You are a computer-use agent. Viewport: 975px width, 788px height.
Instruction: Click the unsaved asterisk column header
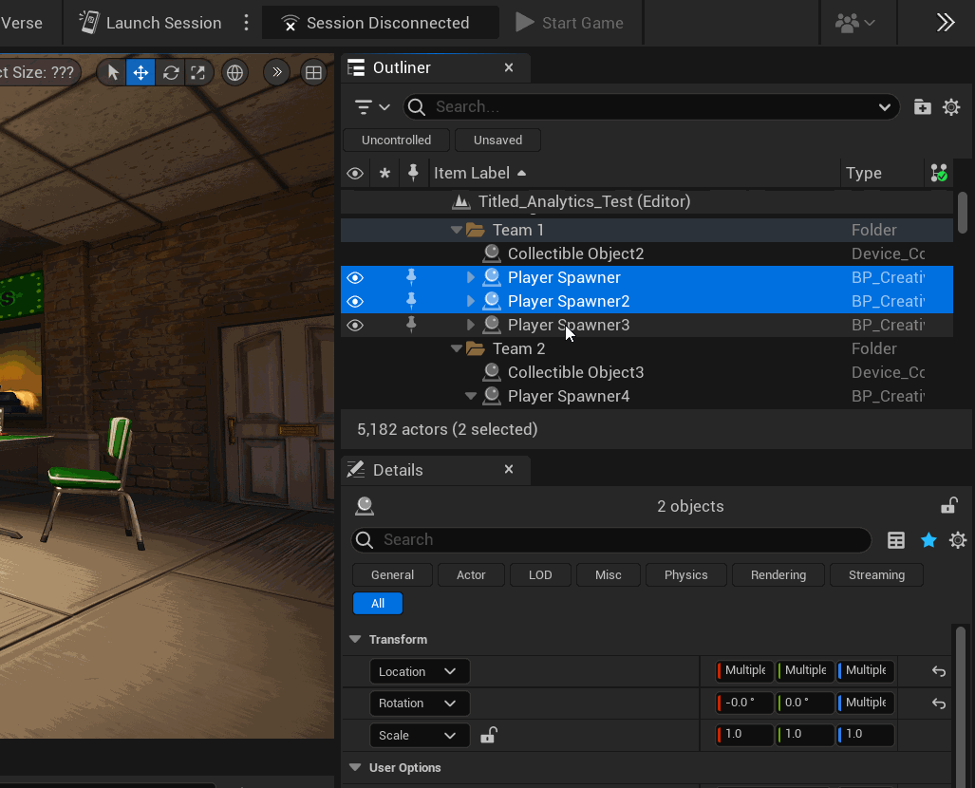coord(384,174)
